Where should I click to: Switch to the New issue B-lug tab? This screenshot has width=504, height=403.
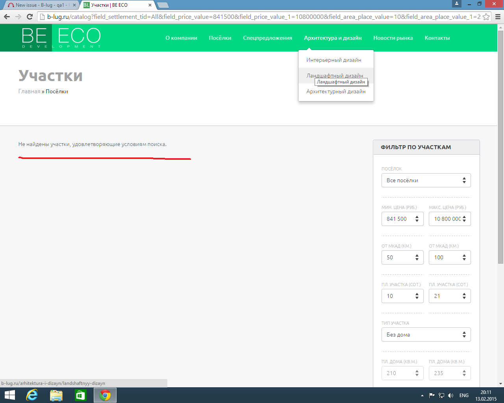[x=39, y=5]
